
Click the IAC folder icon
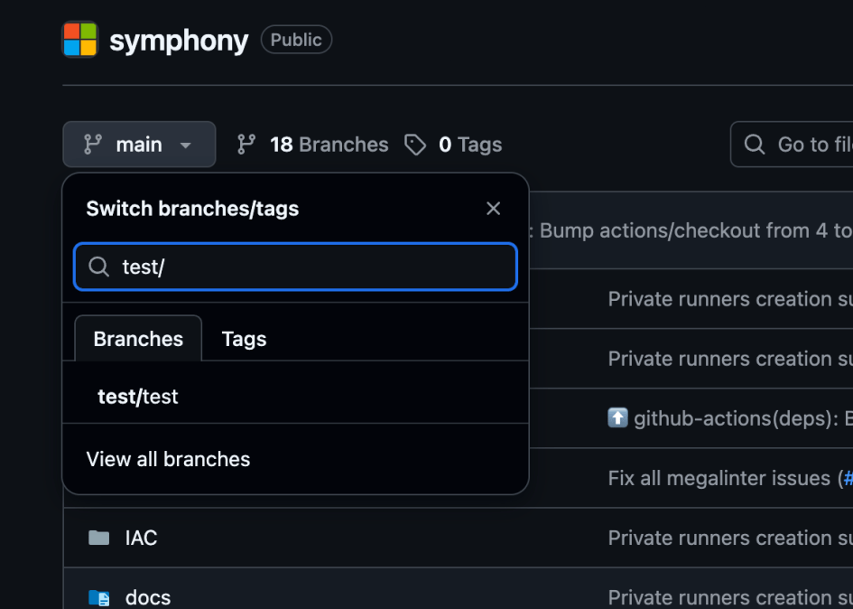99,538
